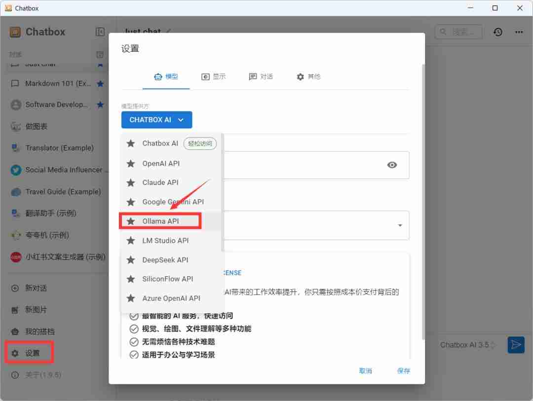
Task: Toggle API key visibility with the eye icon
Action: pyautogui.click(x=392, y=165)
